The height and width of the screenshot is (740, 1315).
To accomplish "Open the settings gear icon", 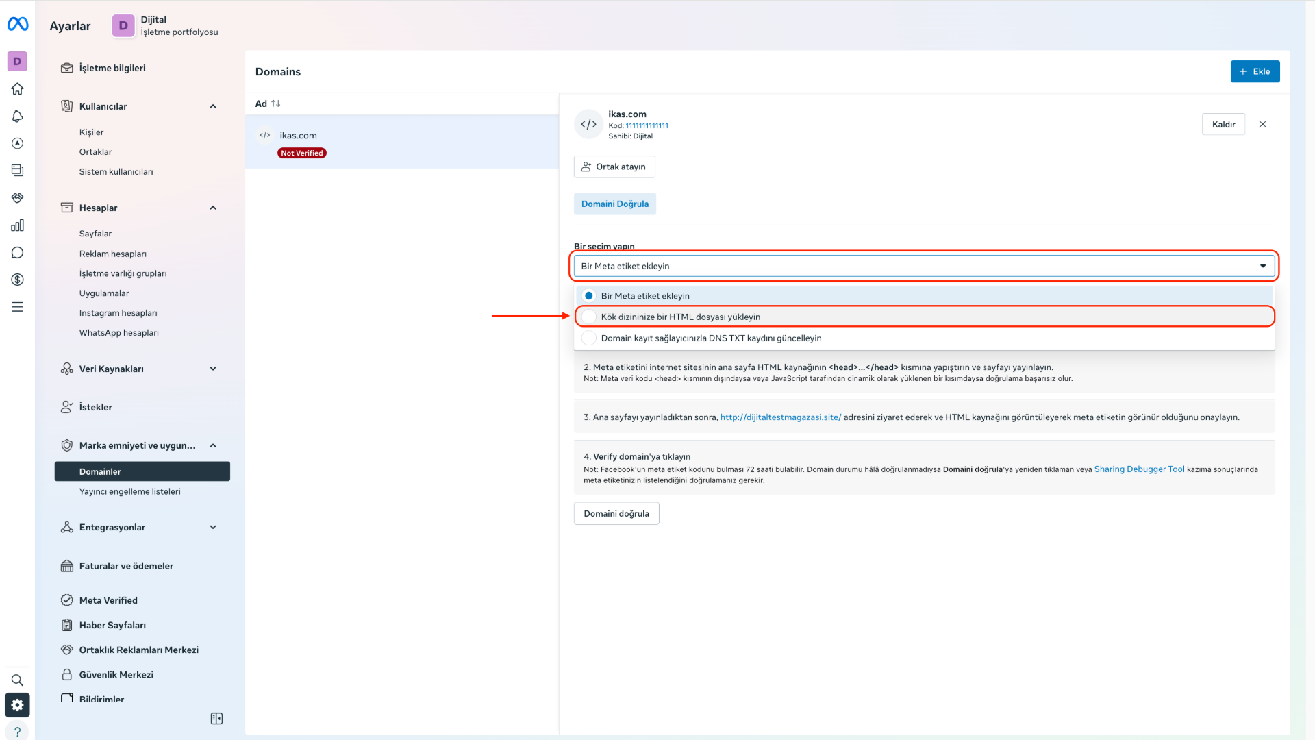I will (17, 705).
